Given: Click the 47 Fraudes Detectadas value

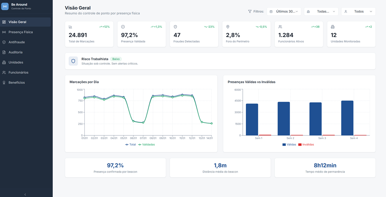Looking at the screenshot, I should coord(177,35).
